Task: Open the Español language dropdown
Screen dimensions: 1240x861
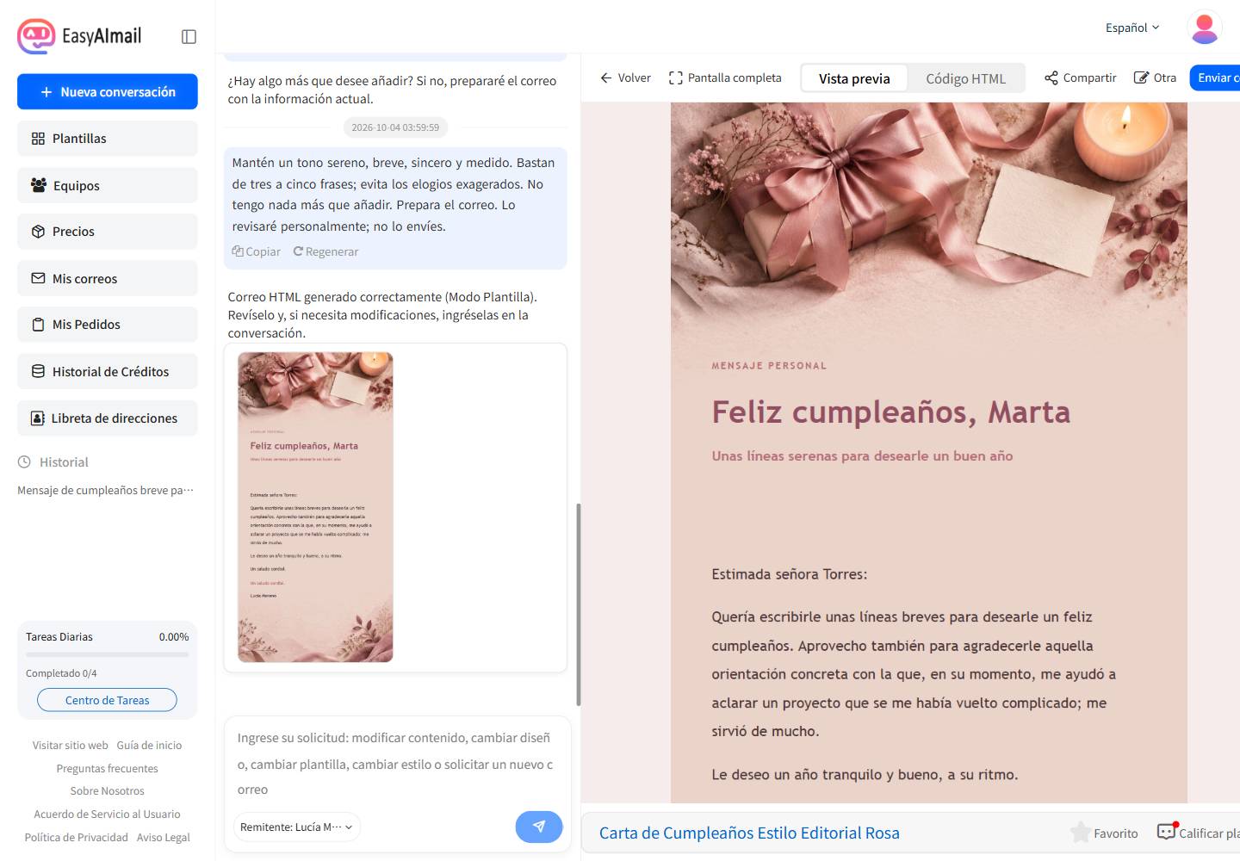Action: [1132, 28]
